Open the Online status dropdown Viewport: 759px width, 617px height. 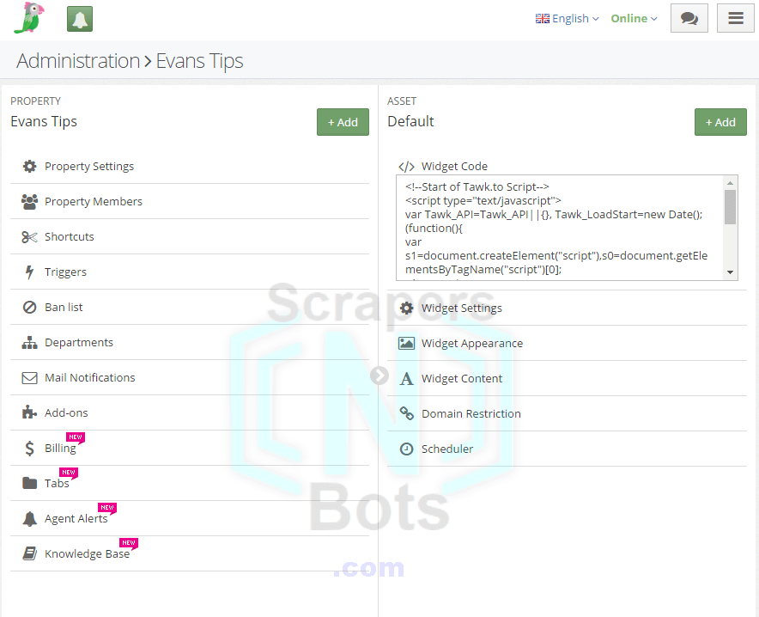(634, 18)
